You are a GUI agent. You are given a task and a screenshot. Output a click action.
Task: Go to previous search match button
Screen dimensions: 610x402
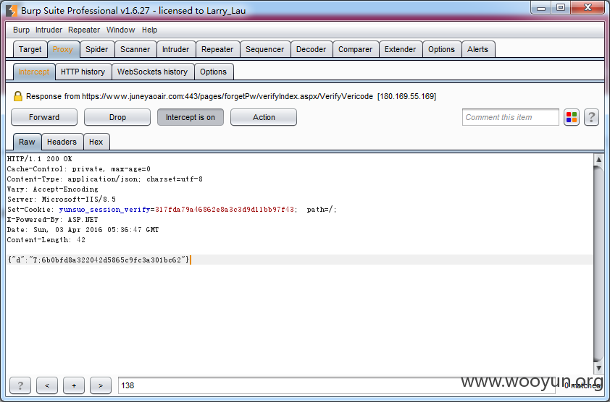(47, 385)
